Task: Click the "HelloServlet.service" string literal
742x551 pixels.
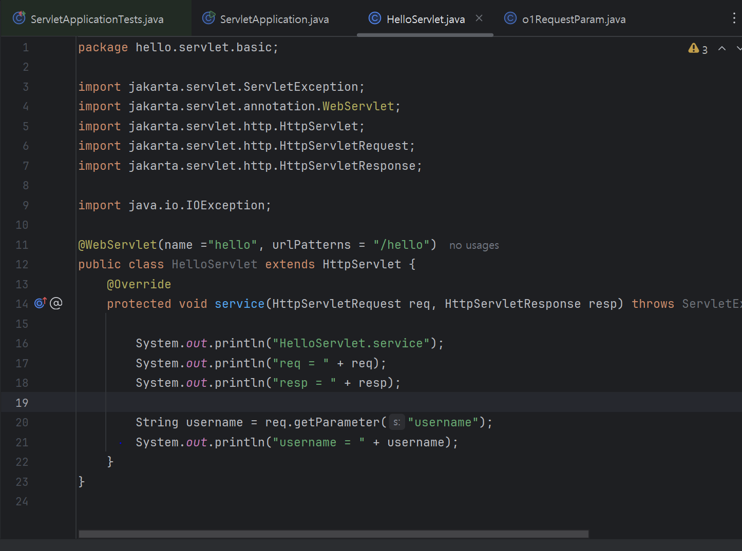Action: (x=351, y=343)
